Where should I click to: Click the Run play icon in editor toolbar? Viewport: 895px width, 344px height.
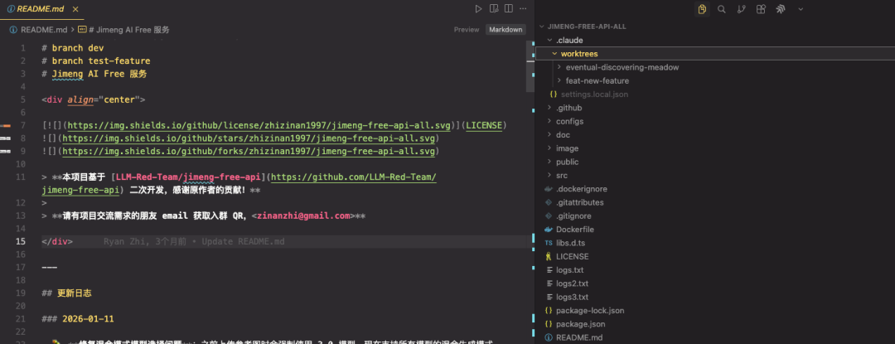pos(478,9)
